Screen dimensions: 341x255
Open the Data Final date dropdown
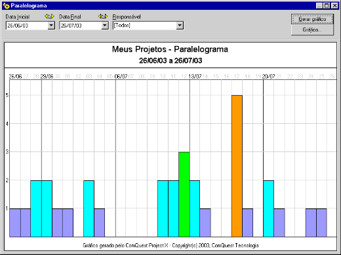coord(105,26)
